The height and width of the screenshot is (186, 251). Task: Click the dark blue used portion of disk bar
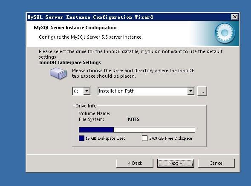(x=96, y=130)
